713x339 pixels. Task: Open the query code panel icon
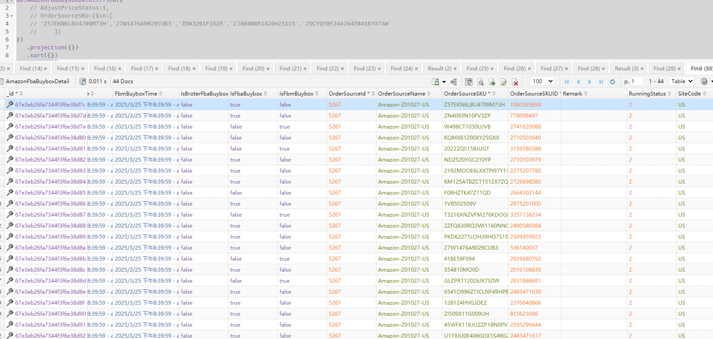[x=469, y=81]
